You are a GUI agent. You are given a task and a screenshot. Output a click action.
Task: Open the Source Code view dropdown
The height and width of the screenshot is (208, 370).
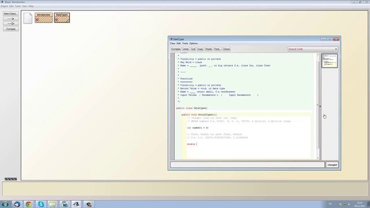coord(313,49)
